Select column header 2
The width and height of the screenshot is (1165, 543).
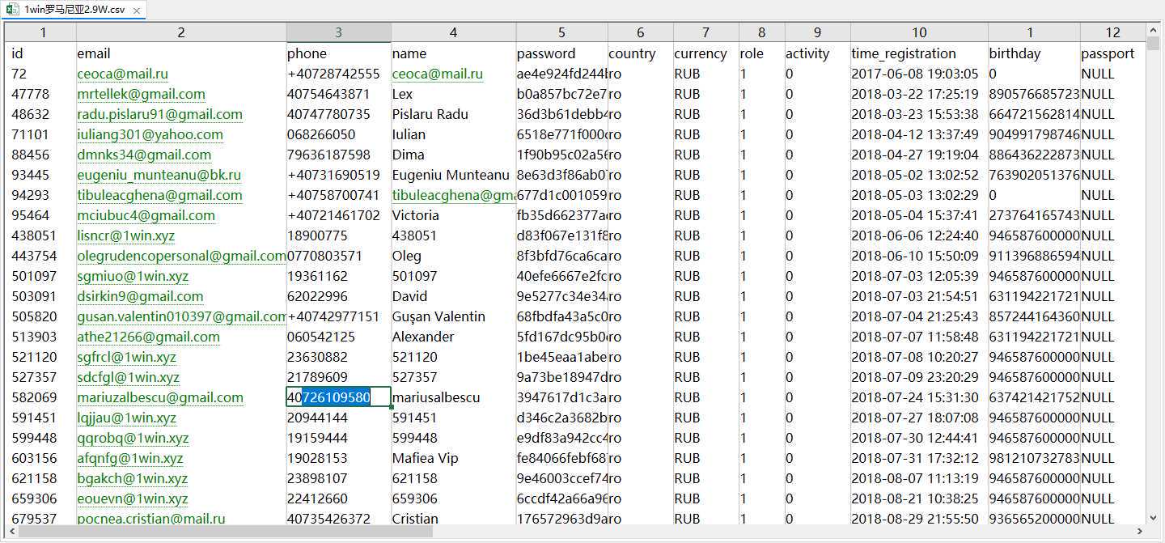[181, 32]
